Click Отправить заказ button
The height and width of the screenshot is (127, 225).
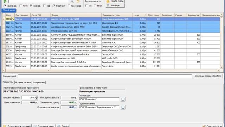[44, 126]
